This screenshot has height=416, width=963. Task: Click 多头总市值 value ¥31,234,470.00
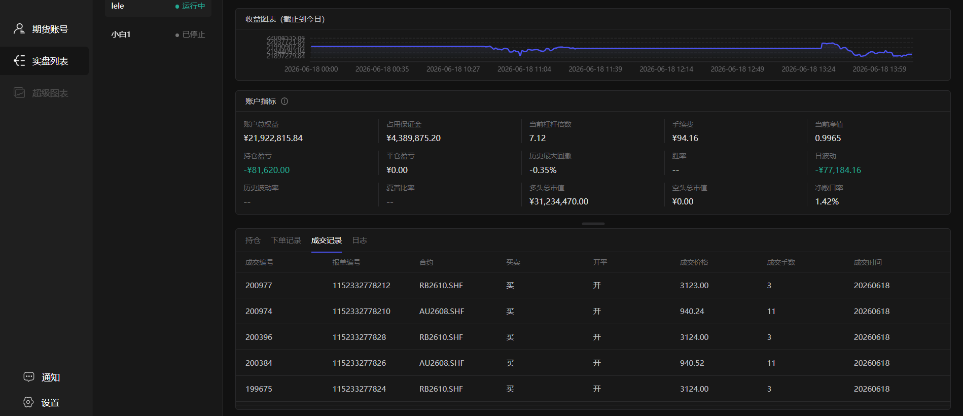click(x=559, y=201)
